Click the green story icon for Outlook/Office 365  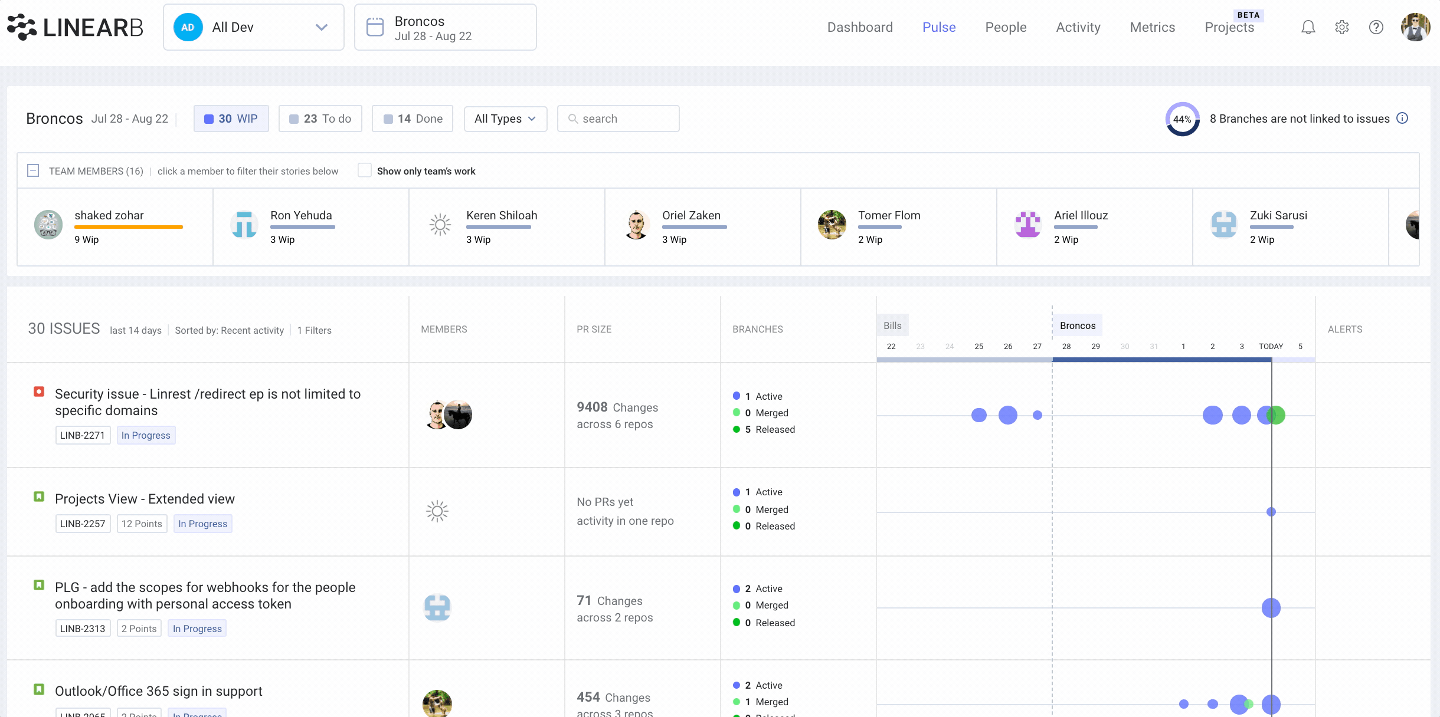(x=39, y=689)
